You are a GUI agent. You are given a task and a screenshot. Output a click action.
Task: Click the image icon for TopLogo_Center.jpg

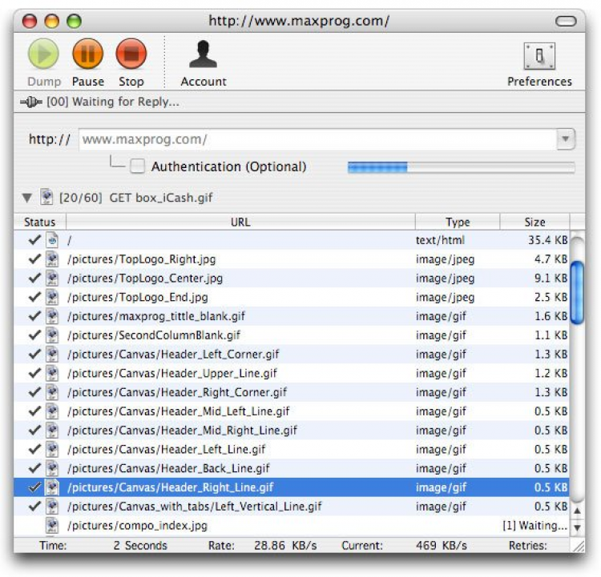click(52, 278)
